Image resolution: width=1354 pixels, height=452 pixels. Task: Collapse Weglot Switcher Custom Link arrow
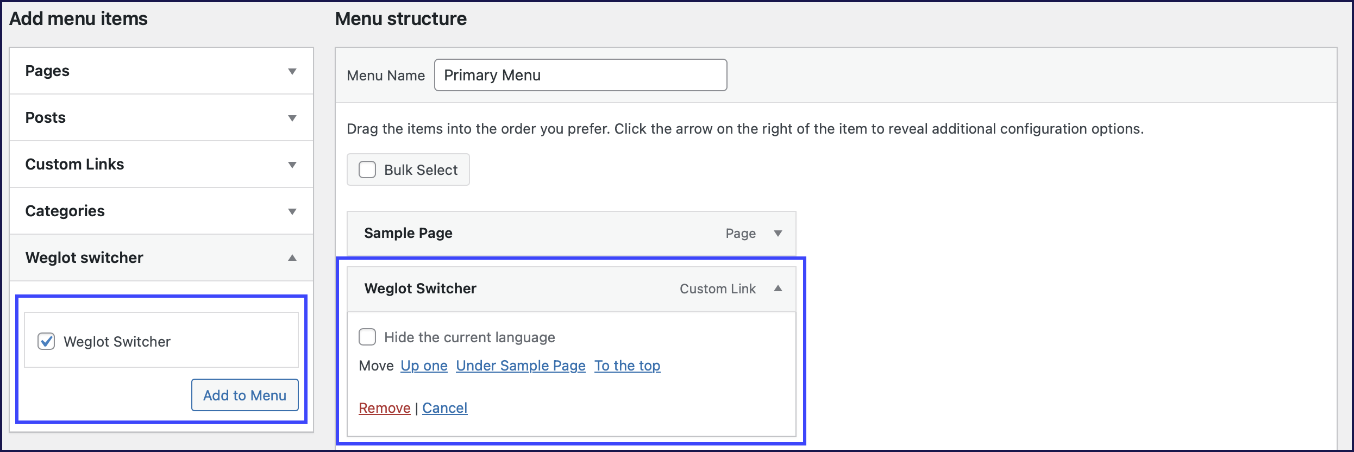(778, 288)
